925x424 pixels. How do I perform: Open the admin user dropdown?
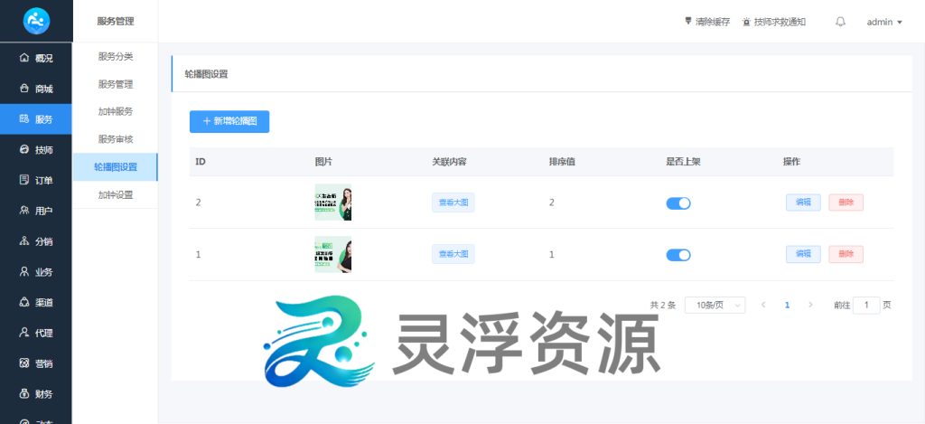point(884,22)
